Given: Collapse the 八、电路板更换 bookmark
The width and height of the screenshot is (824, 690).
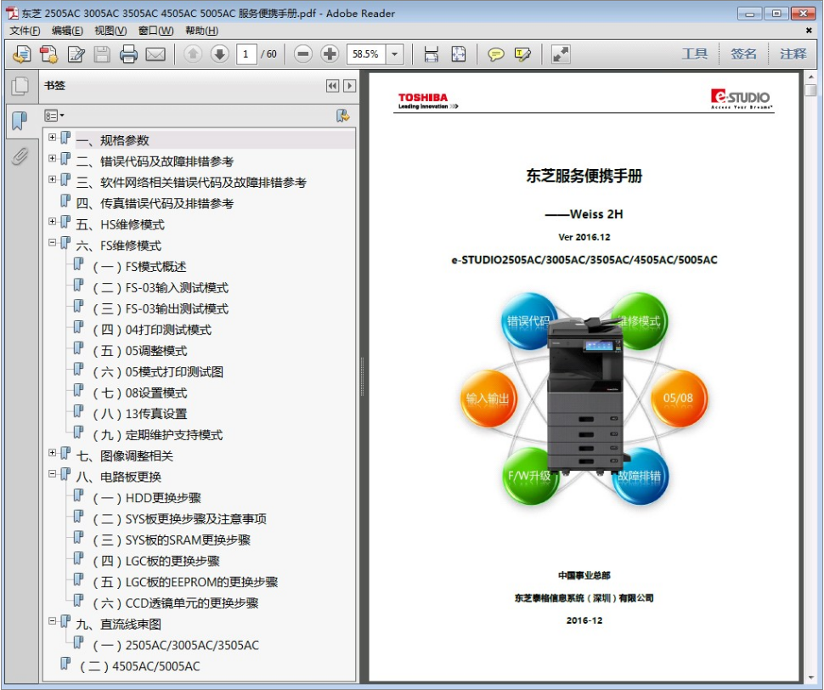Looking at the screenshot, I should tap(52, 473).
